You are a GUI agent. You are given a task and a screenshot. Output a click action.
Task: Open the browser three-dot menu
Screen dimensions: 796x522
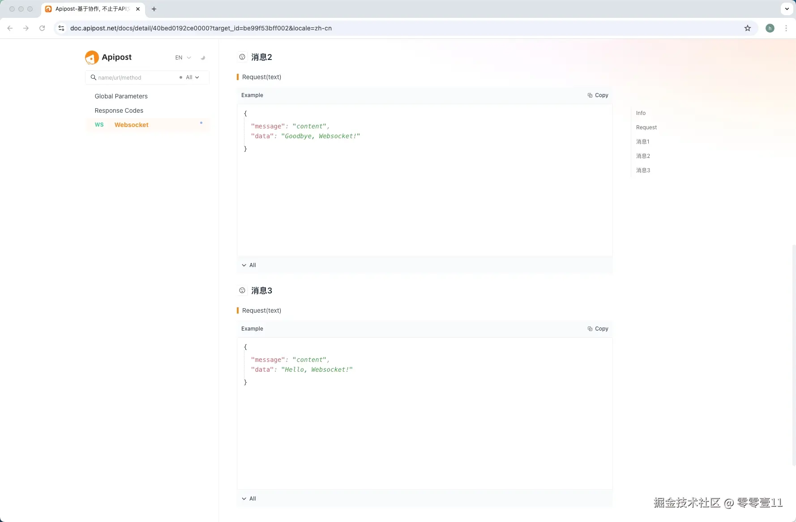click(x=786, y=28)
